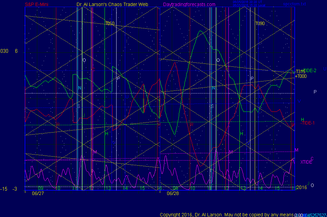Click the red -TIDE-1 legend label
This screenshot has width=327, height=217.
point(308,123)
